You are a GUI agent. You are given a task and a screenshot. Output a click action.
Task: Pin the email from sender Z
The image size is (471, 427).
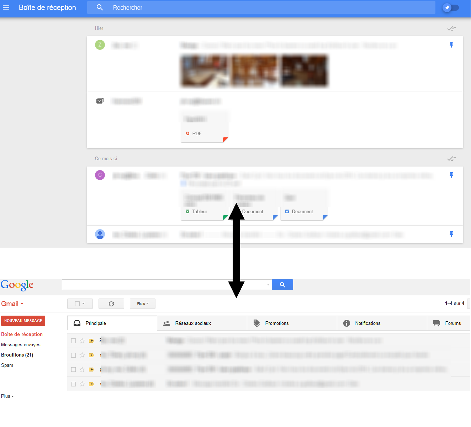click(451, 45)
